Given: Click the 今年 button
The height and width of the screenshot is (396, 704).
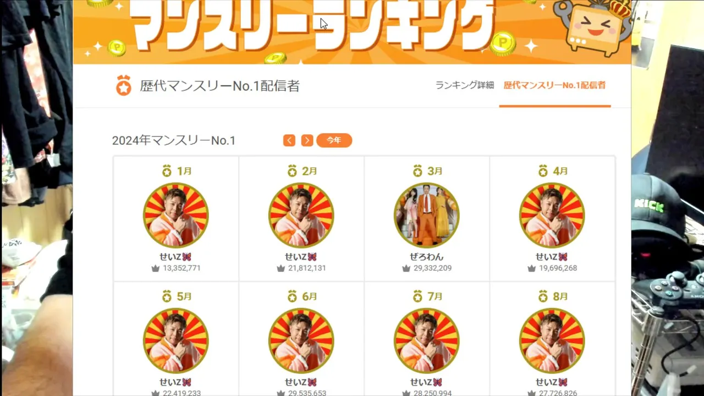Looking at the screenshot, I should [x=334, y=140].
